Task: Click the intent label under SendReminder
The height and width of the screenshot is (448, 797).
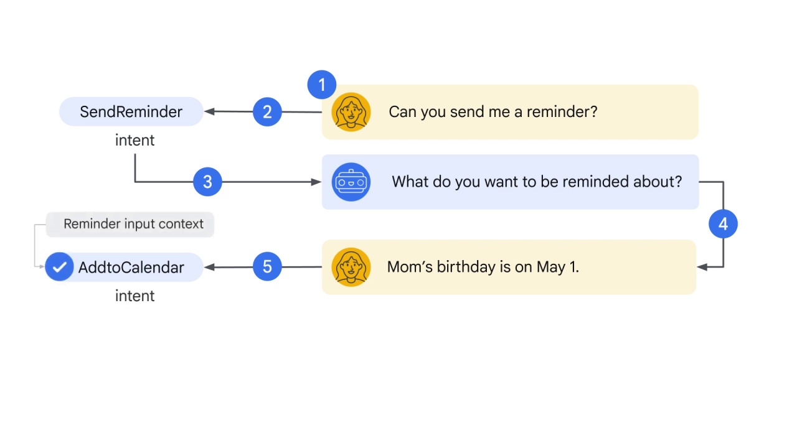Action: pos(134,141)
